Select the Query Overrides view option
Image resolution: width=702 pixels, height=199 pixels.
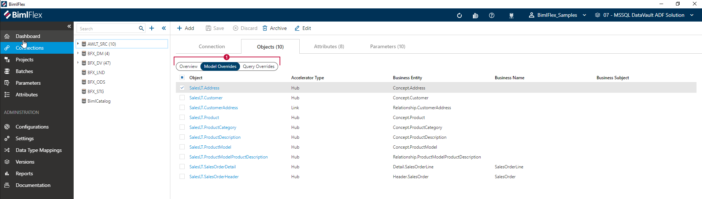(x=258, y=66)
